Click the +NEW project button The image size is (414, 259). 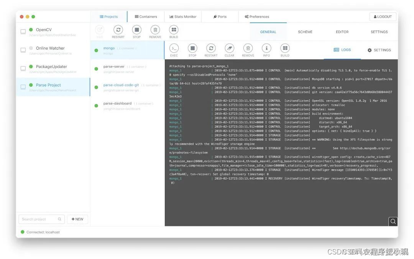77,219
